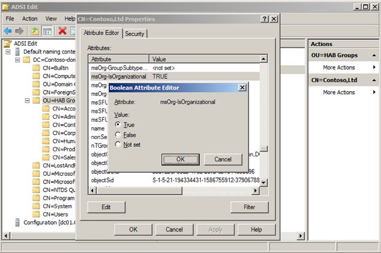This screenshot has height=253, width=381.
Task: Click the Properties dialog help question mark button
Action: [265, 19]
